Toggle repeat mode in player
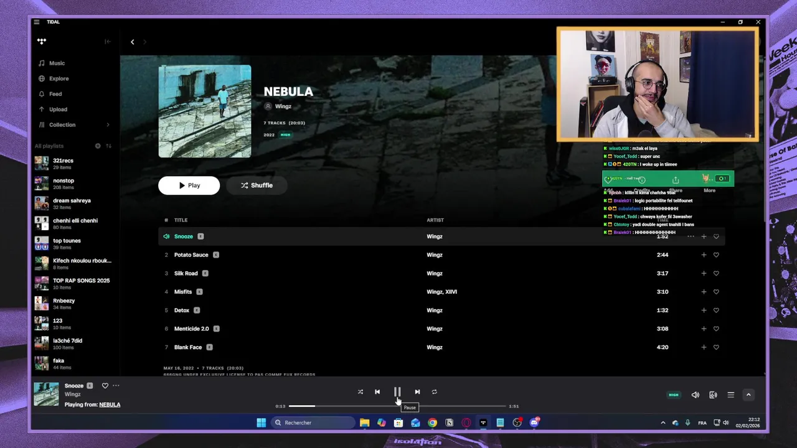The height and width of the screenshot is (448, 797). pos(435,392)
